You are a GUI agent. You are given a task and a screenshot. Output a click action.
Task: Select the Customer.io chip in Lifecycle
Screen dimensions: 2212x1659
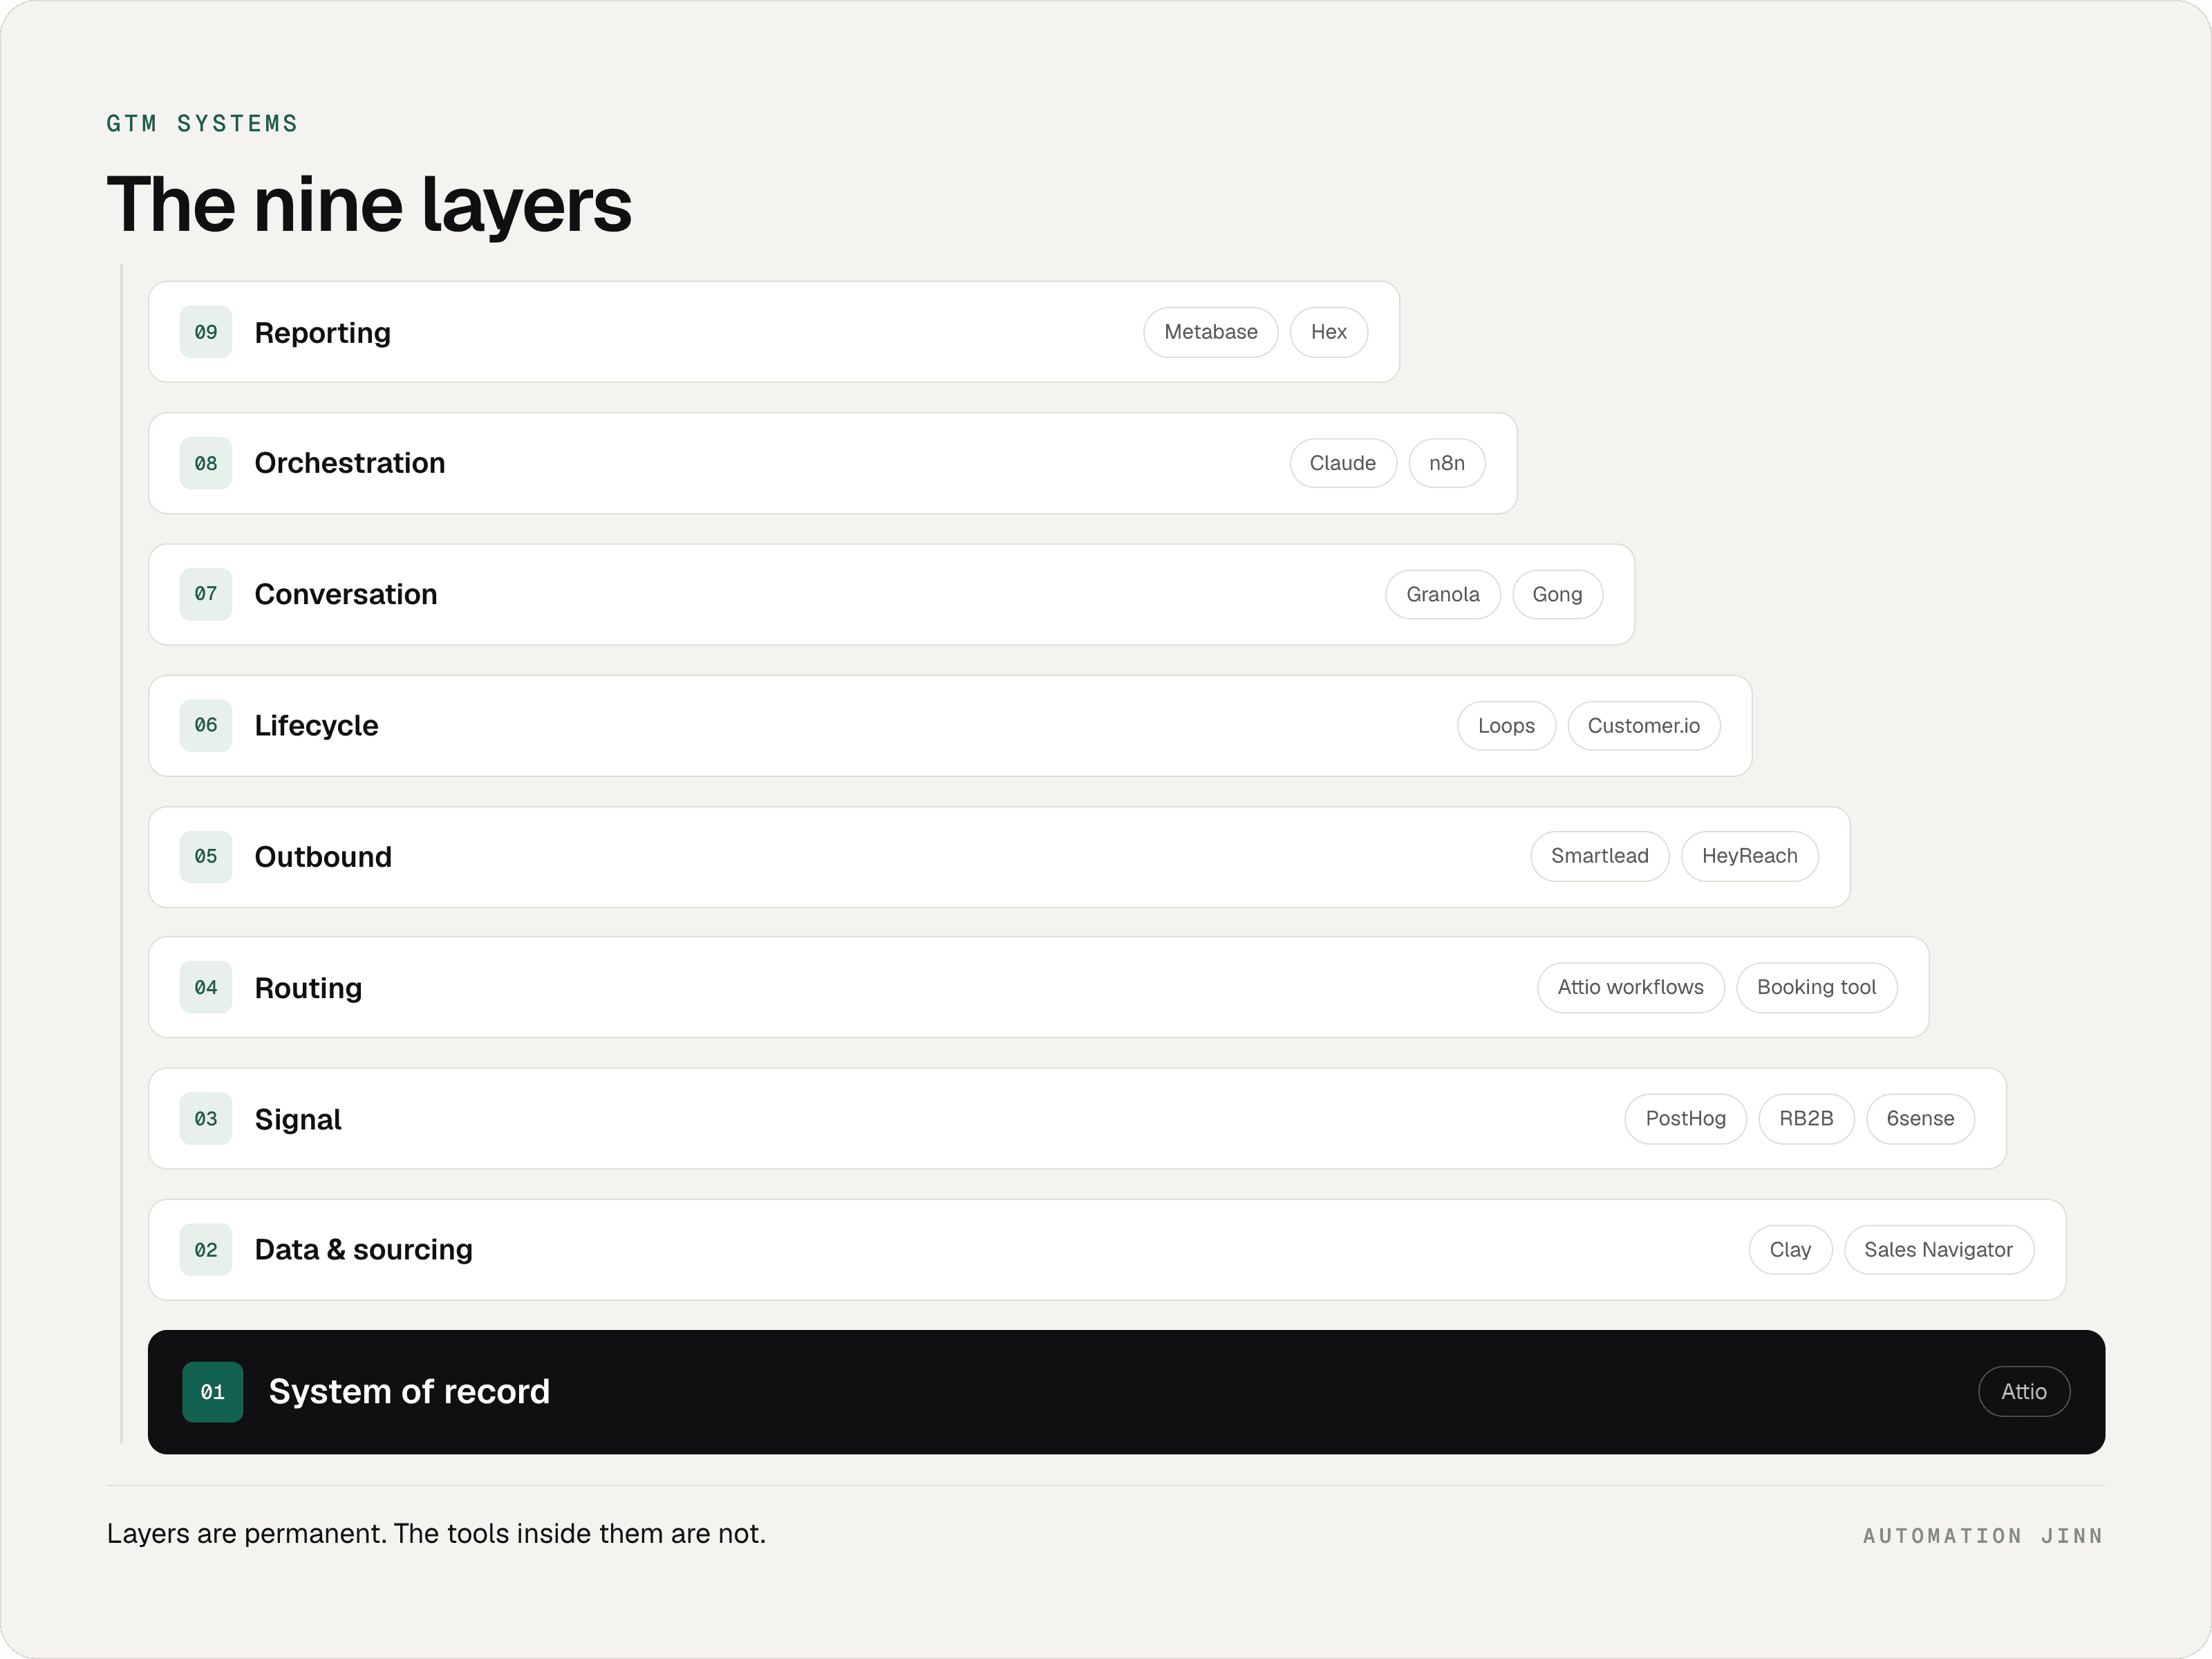coord(1644,726)
